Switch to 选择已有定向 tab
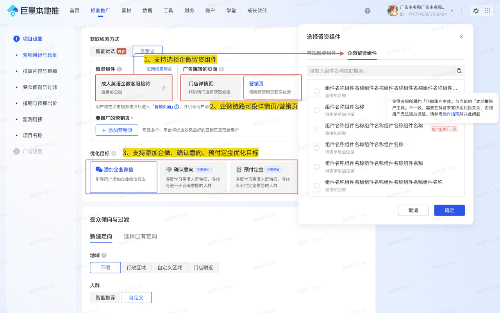 [140, 236]
